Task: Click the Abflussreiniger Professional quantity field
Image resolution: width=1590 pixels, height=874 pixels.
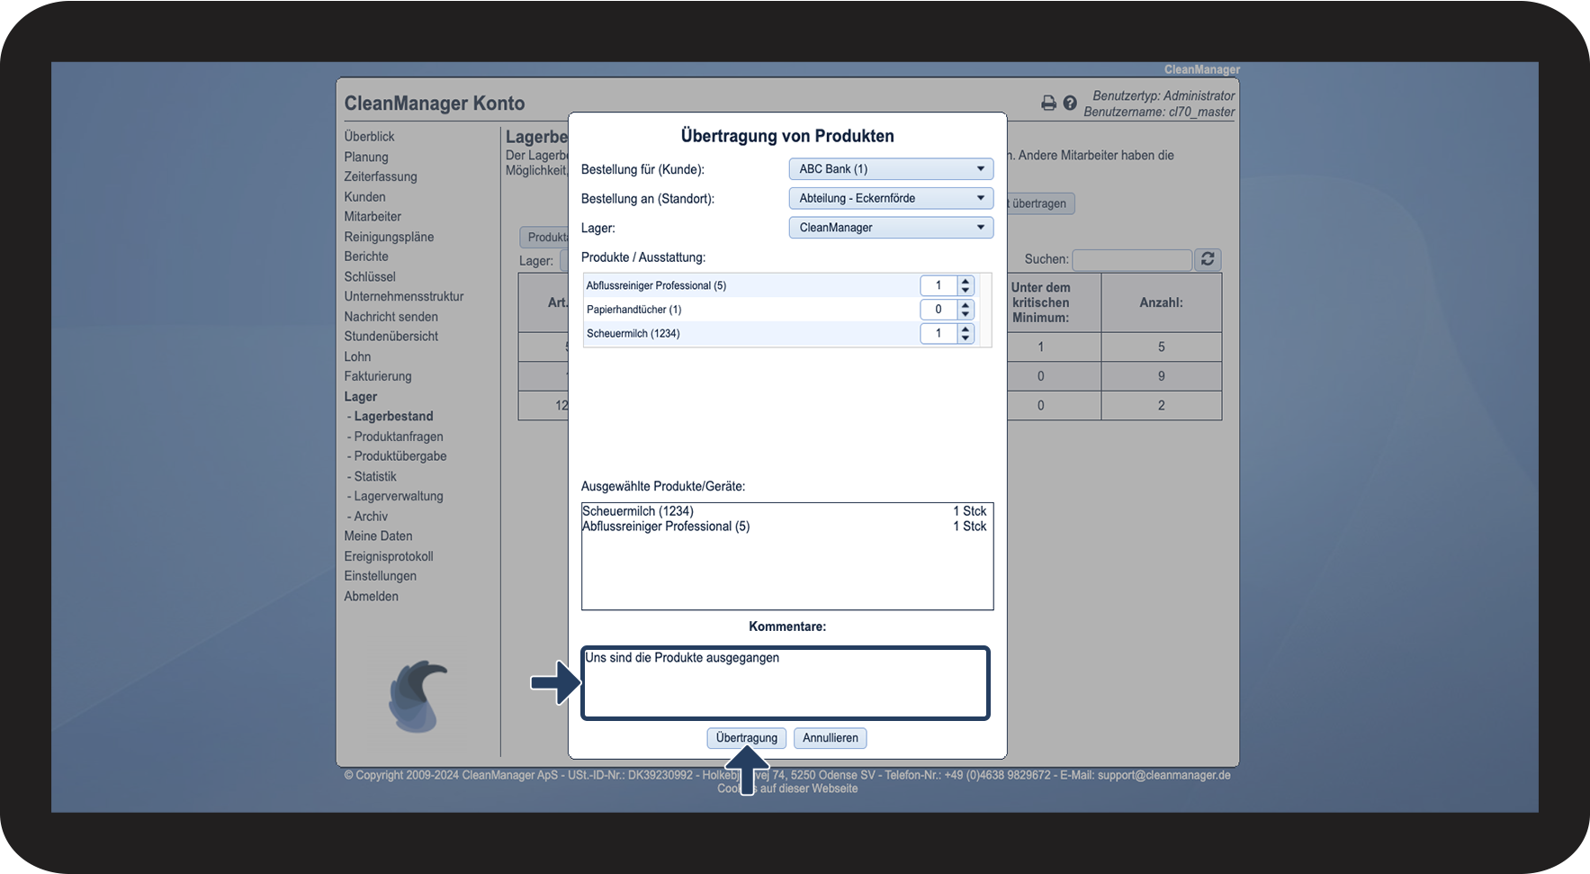Action: (x=939, y=285)
